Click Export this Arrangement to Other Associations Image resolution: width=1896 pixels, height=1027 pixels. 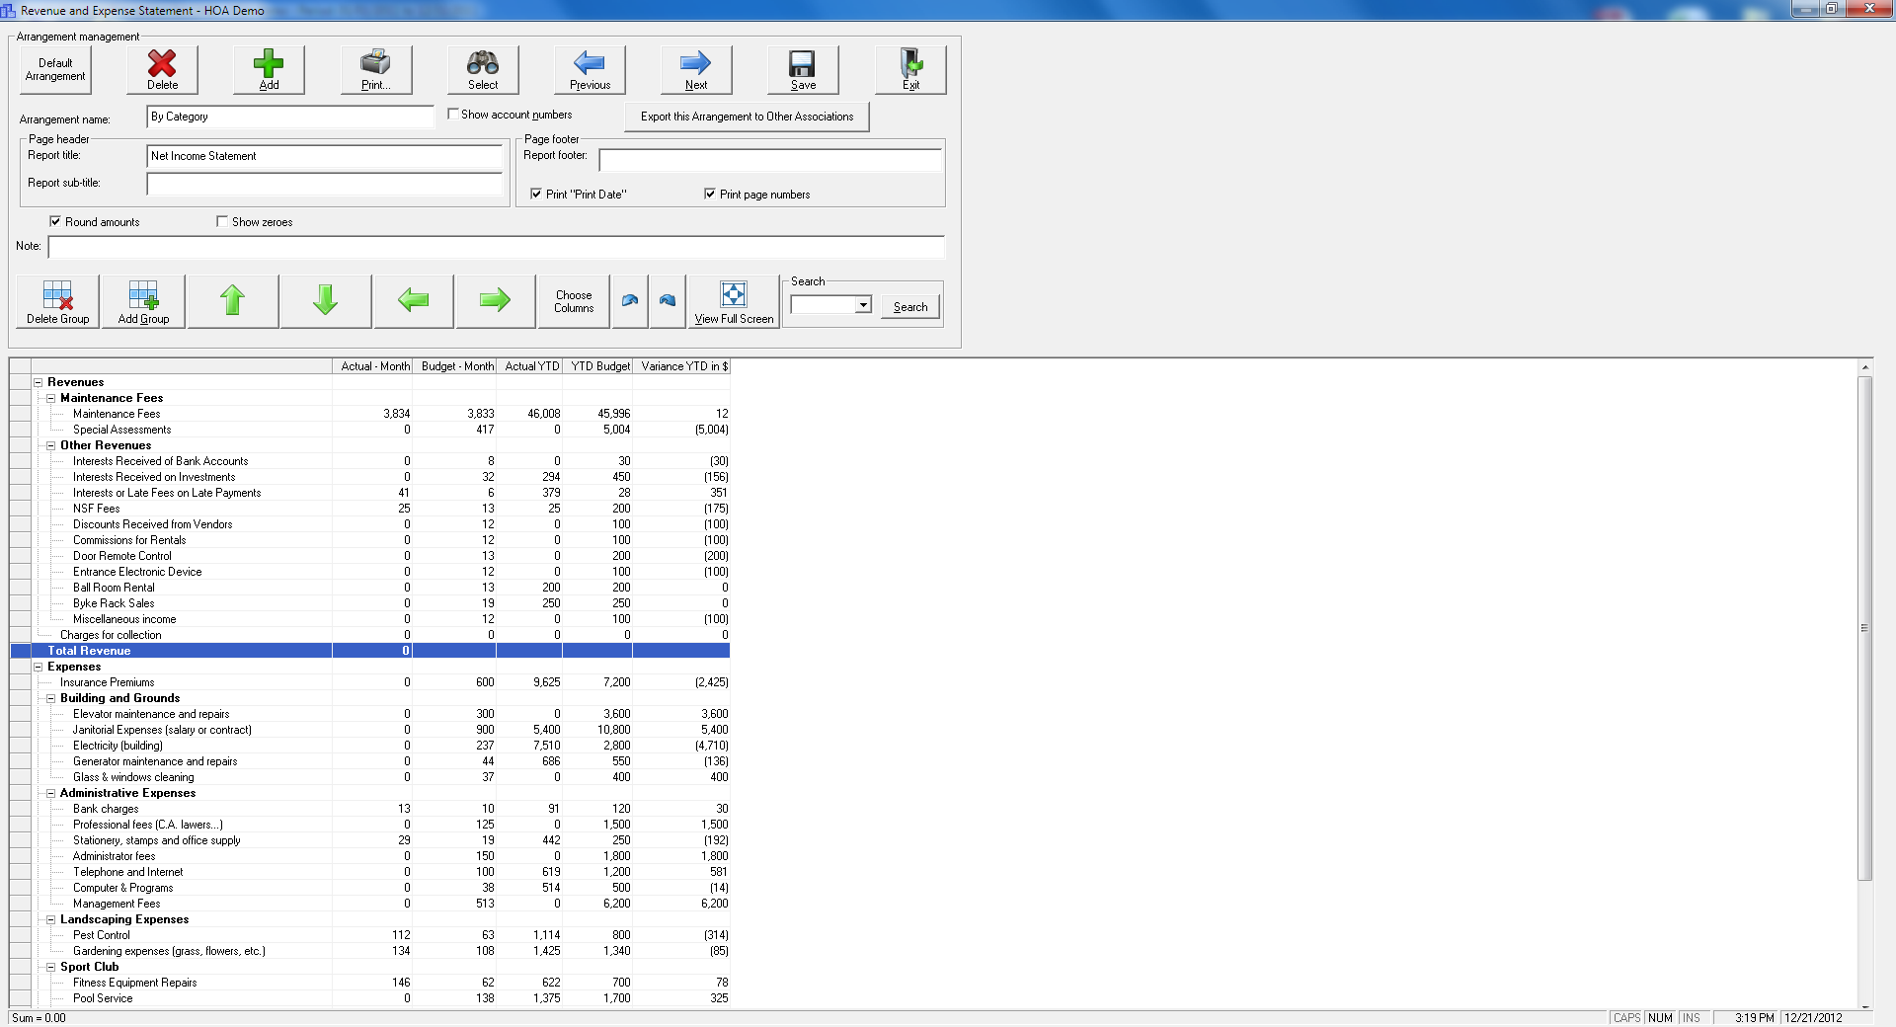pyautogui.click(x=747, y=117)
